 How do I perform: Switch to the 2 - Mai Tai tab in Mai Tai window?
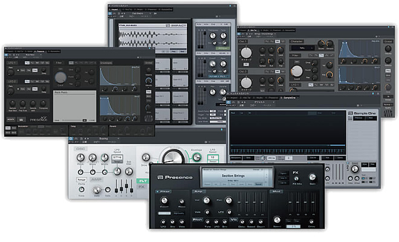point(253,30)
